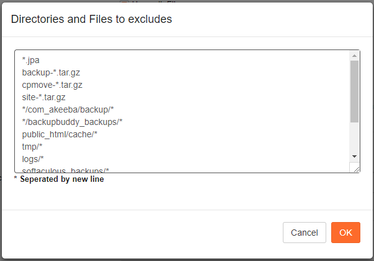Click the red asterisk before the note

[16, 179]
